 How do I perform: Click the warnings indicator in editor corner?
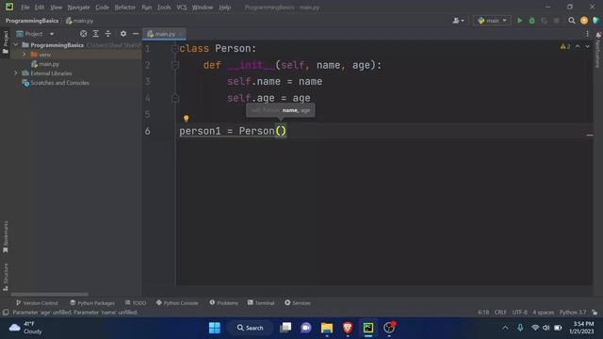tap(565, 46)
